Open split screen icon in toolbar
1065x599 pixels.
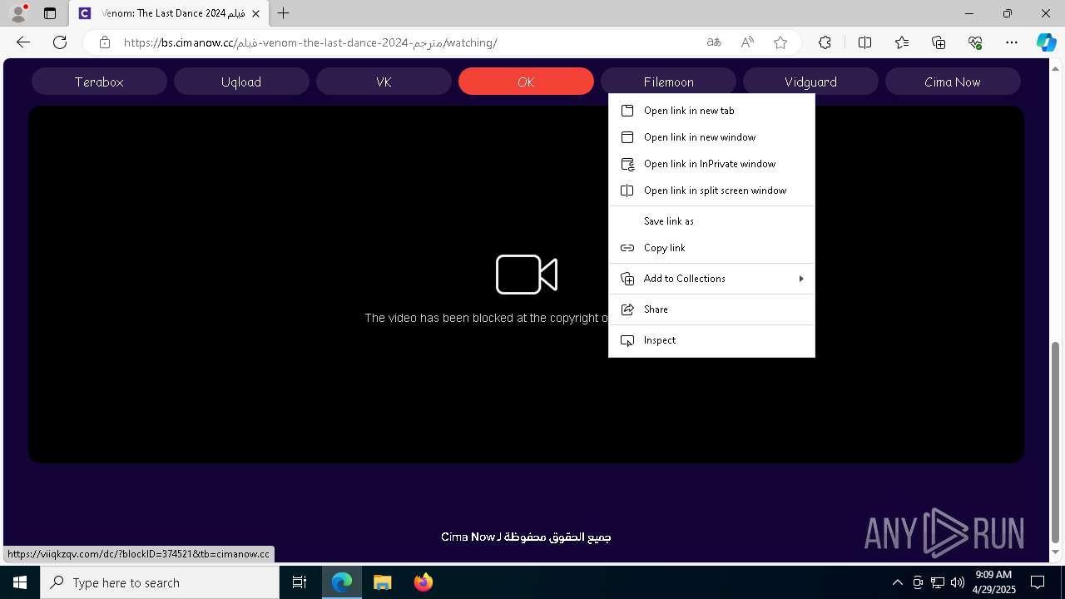pos(864,42)
